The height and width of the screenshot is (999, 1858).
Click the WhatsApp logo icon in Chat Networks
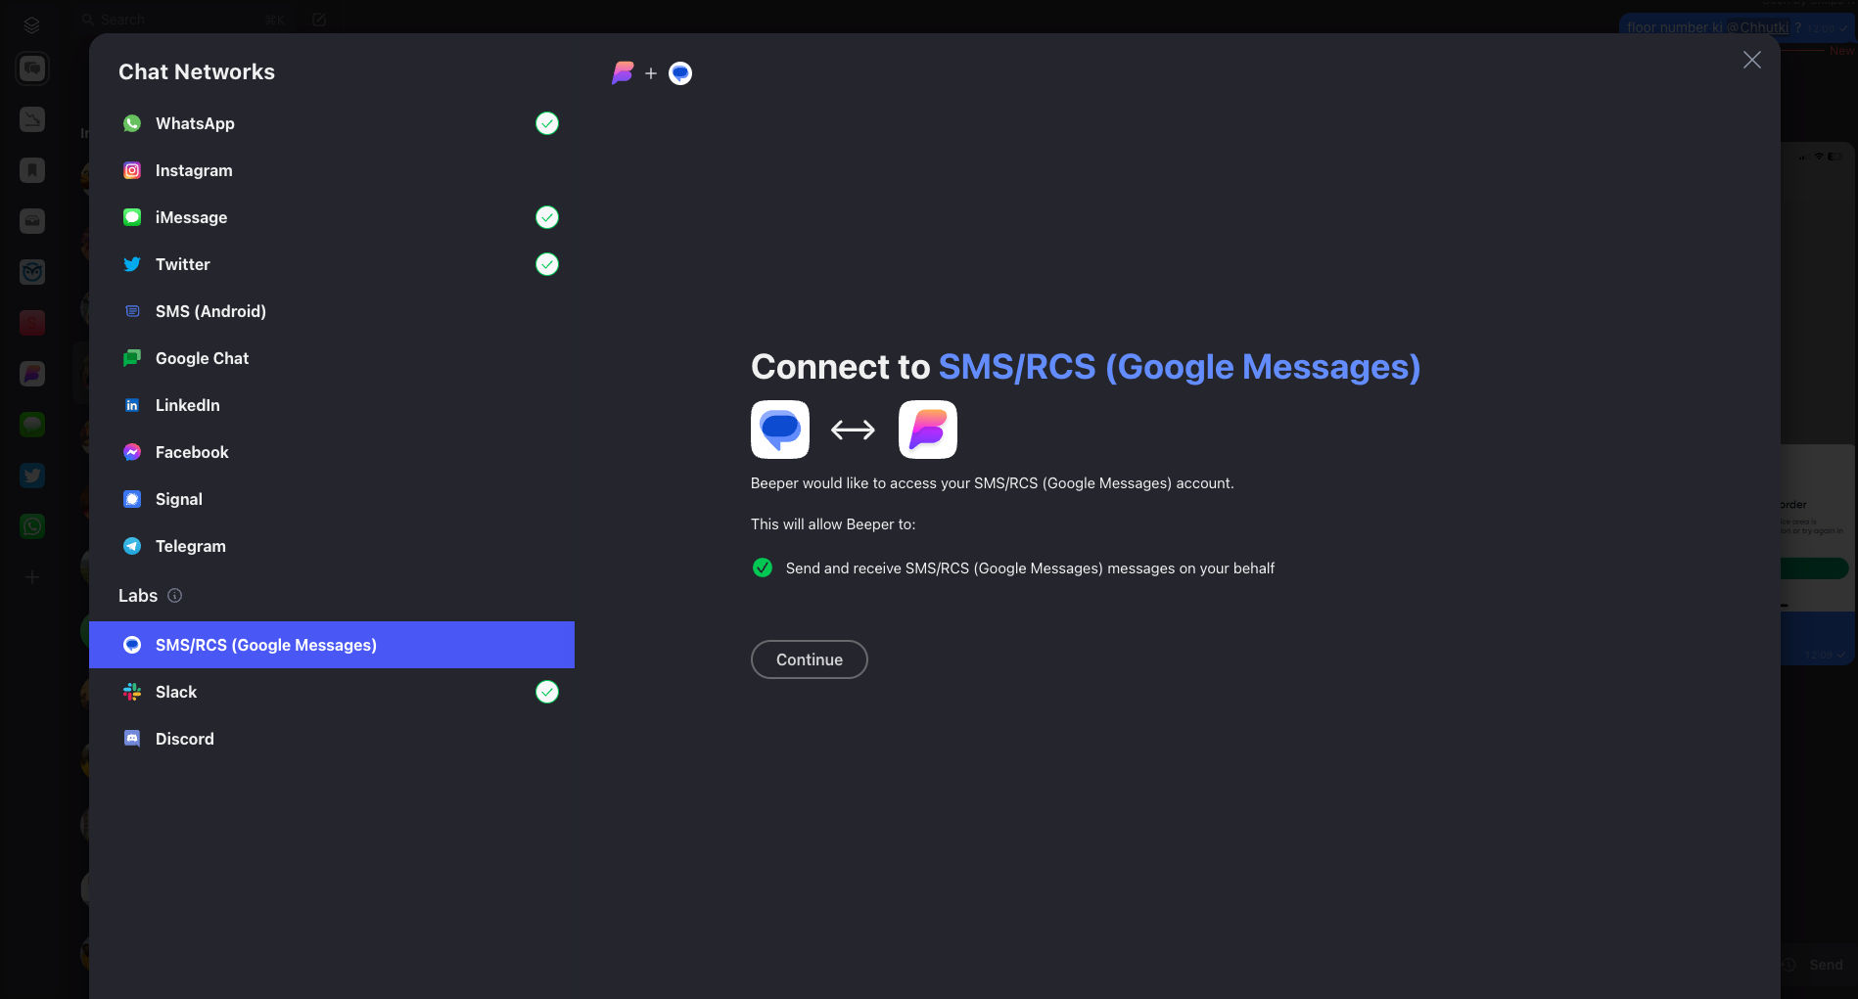point(132,123)
